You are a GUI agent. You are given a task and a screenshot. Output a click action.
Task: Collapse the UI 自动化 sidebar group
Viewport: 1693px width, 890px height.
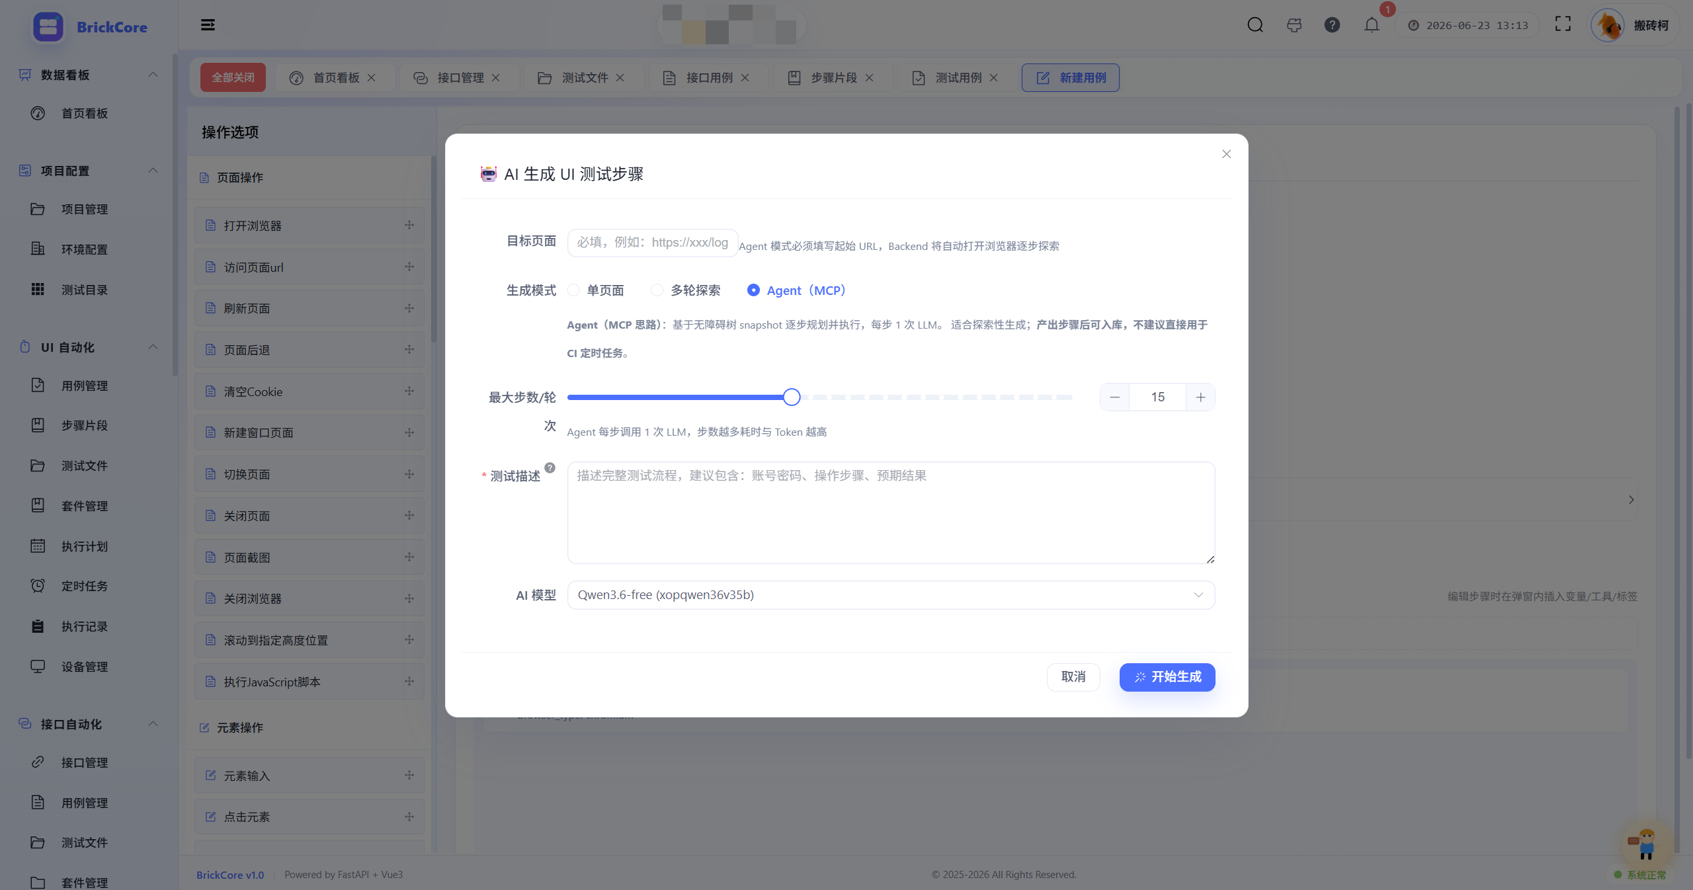[153, 347]
